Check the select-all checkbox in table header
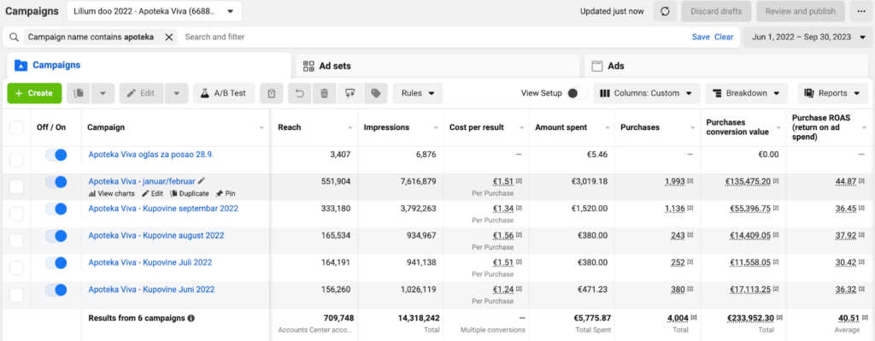 [16, 128]
